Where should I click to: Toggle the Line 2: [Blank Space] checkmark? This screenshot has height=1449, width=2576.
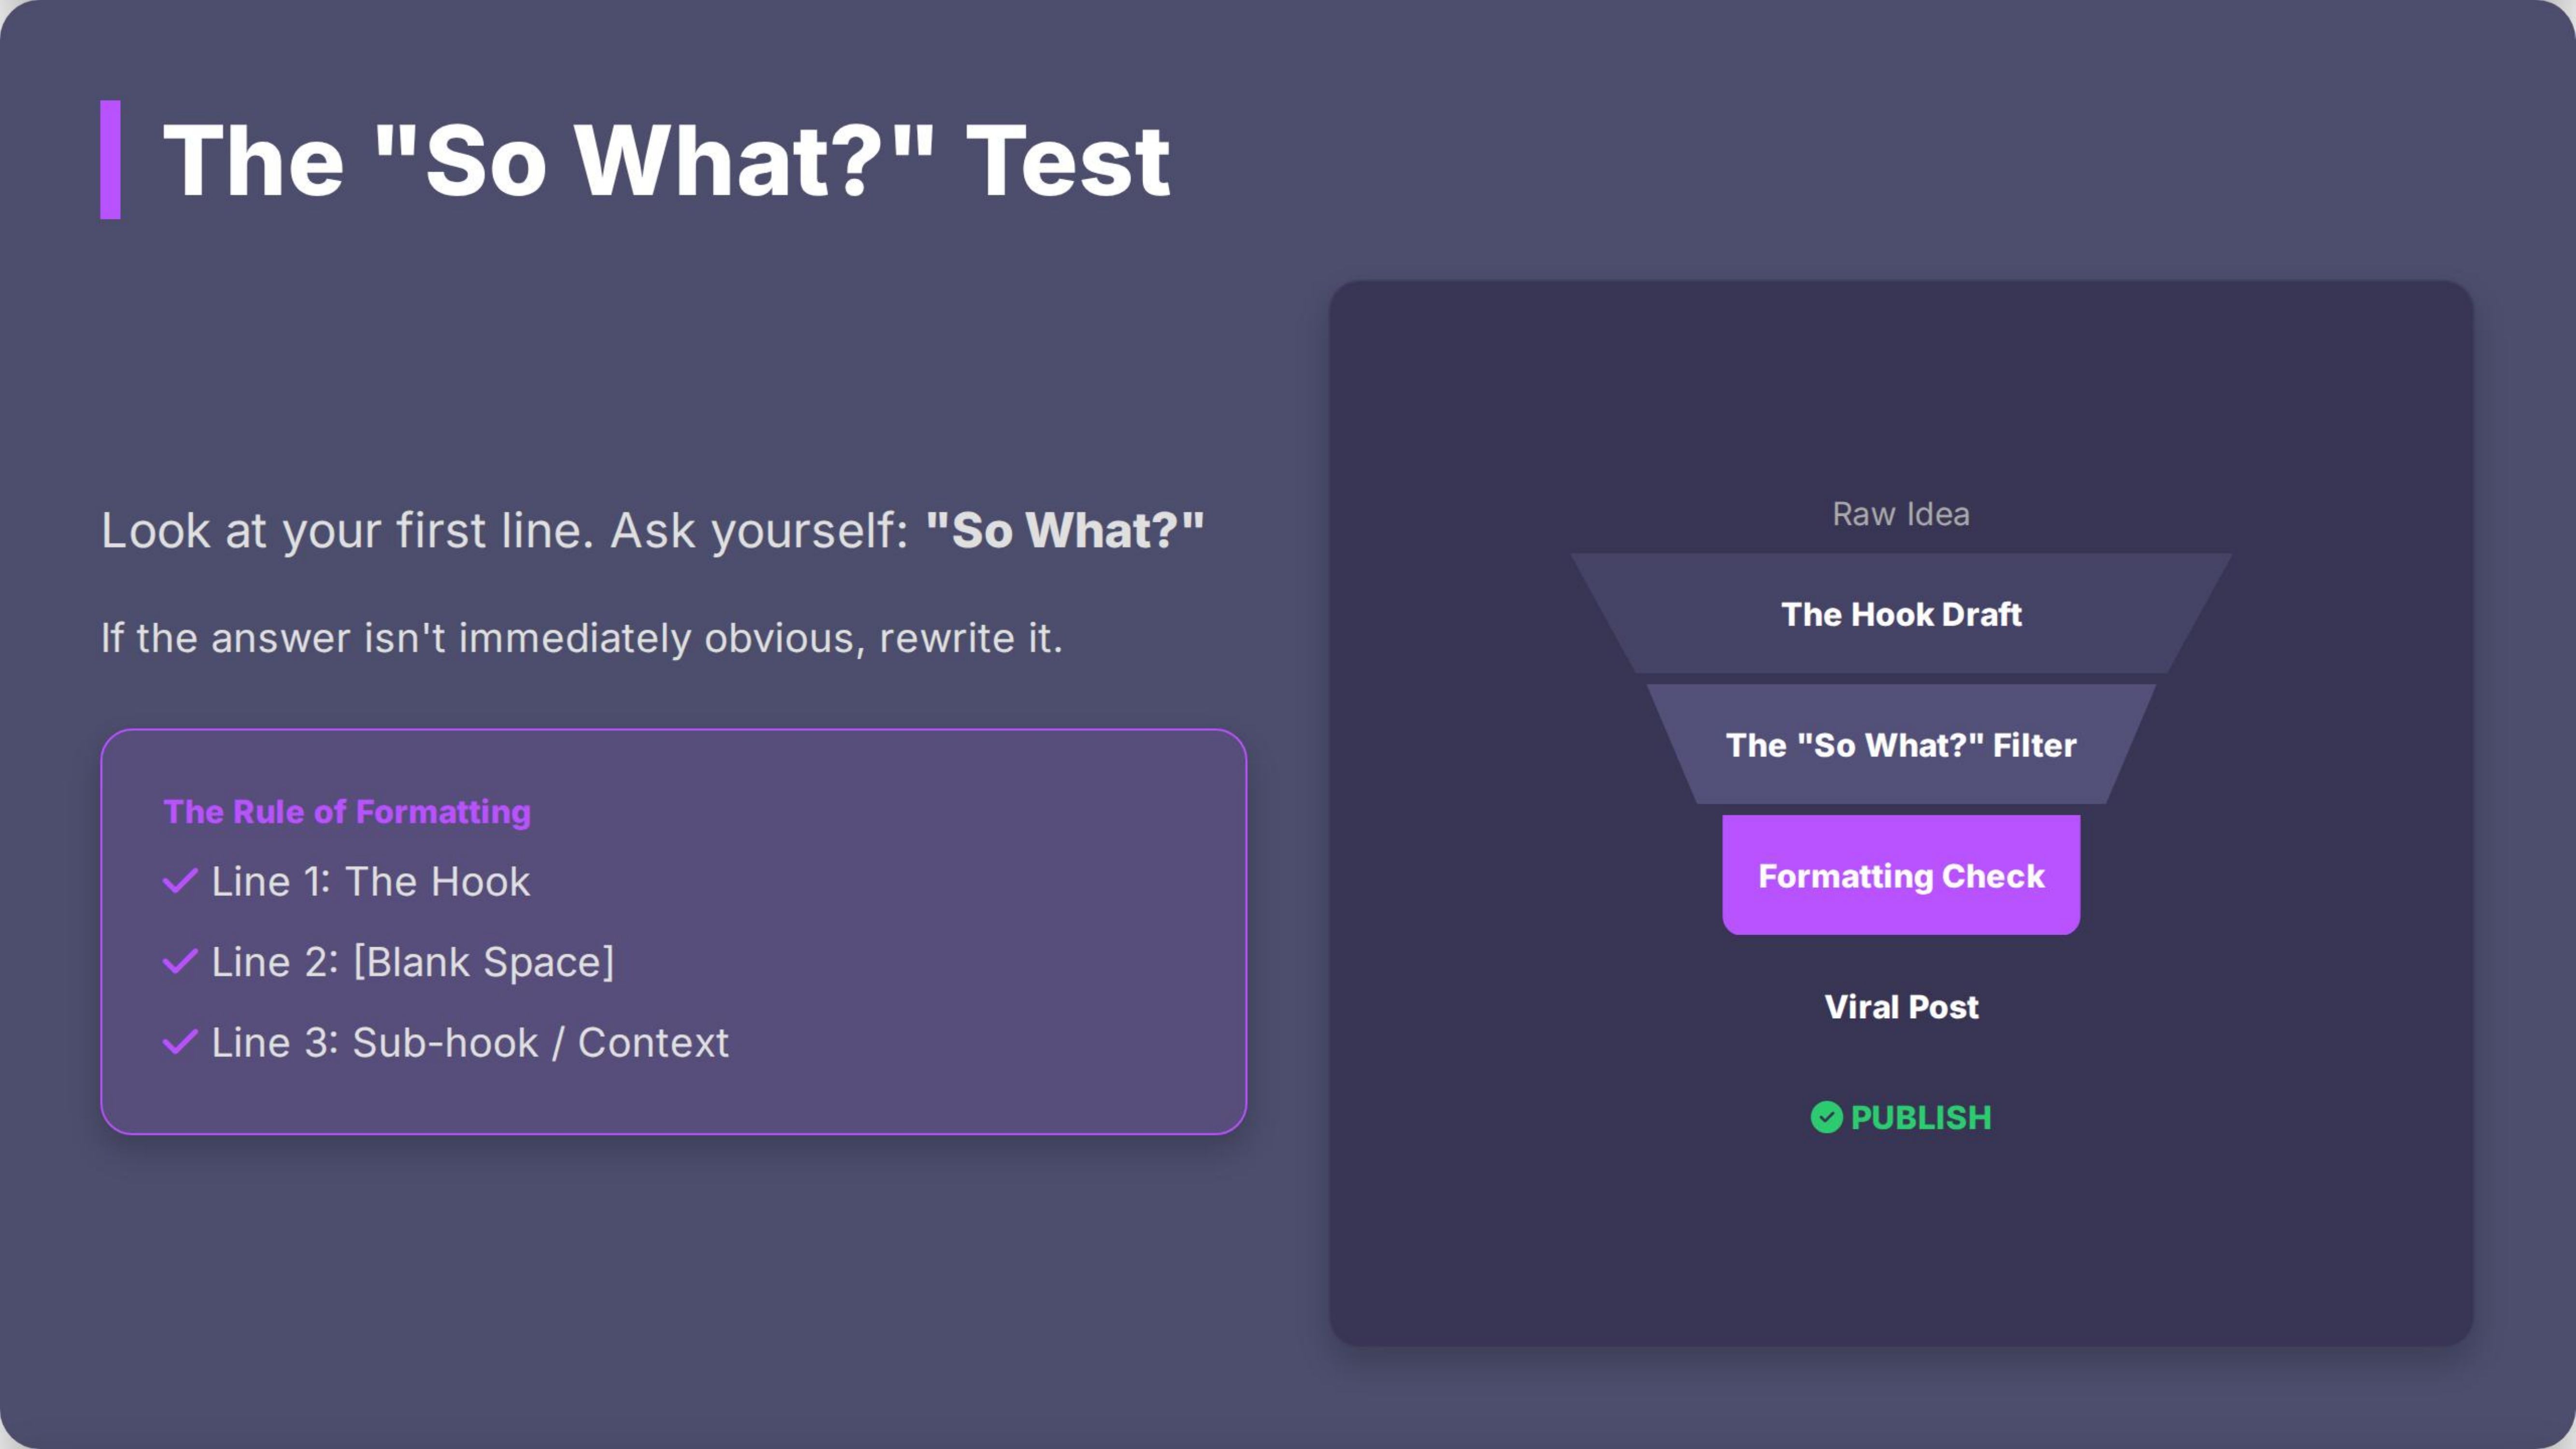[180, 961]
